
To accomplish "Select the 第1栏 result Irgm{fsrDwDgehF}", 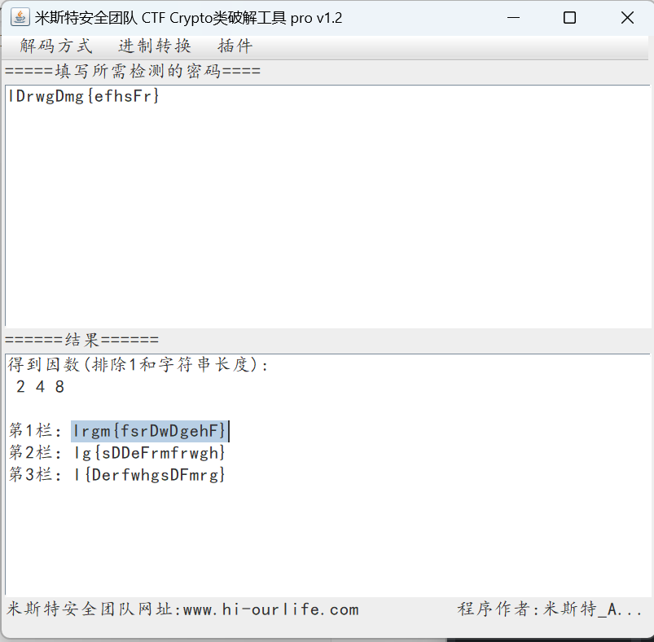I will click(x=150, y=431).
